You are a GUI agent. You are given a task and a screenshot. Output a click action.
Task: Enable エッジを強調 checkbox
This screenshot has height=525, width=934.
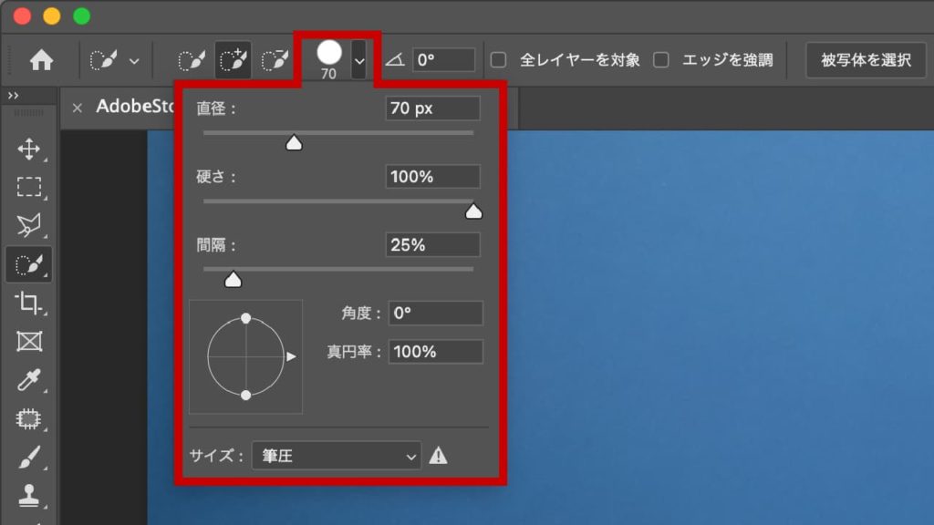click(661, 59)
